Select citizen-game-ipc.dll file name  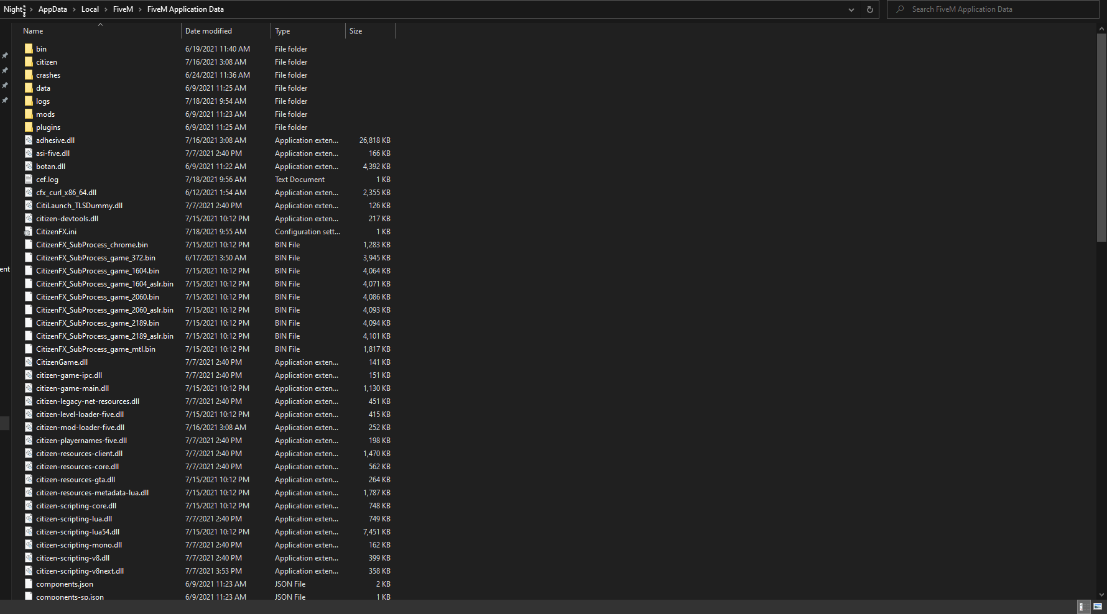point(69,375)
